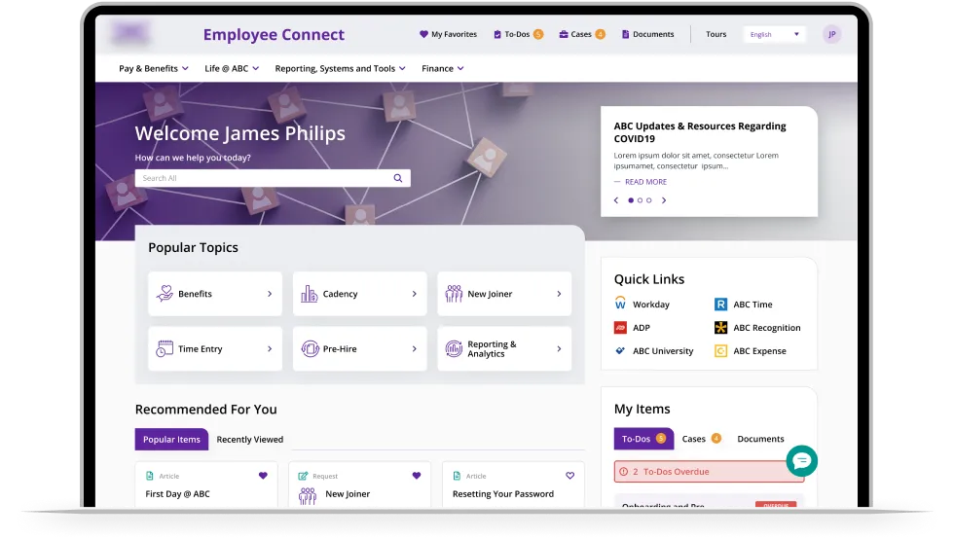Open Resetting Your Password article

tap(503, 494)
